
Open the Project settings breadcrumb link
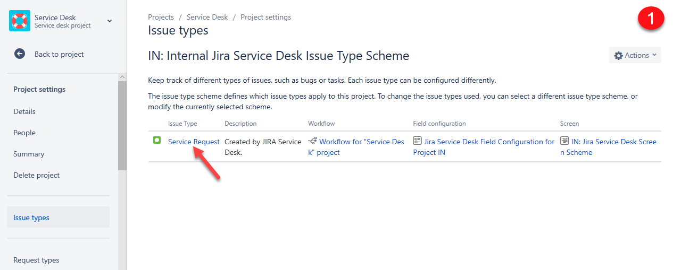tap(265, 18)
